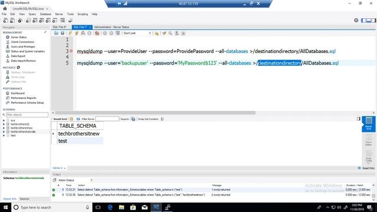Click the beautify query broom icon
This screenshot has width=377, height=212.
(164, 33)
